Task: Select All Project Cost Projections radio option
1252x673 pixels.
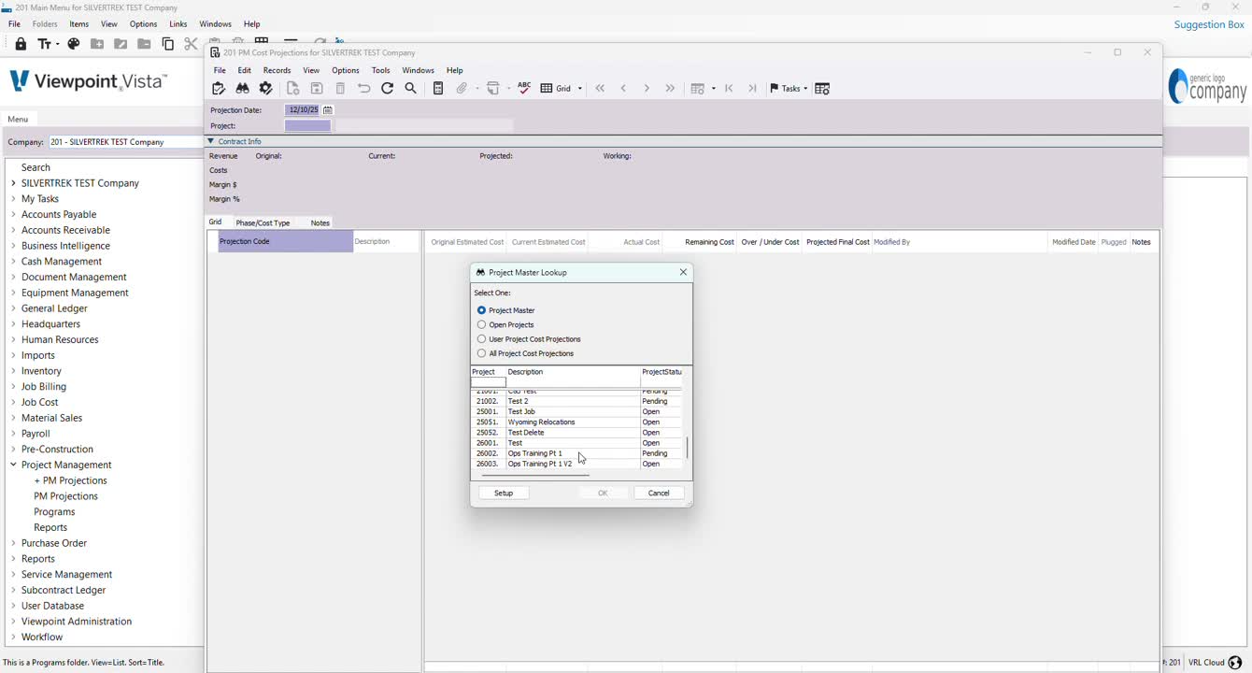Action: (482, 353)
